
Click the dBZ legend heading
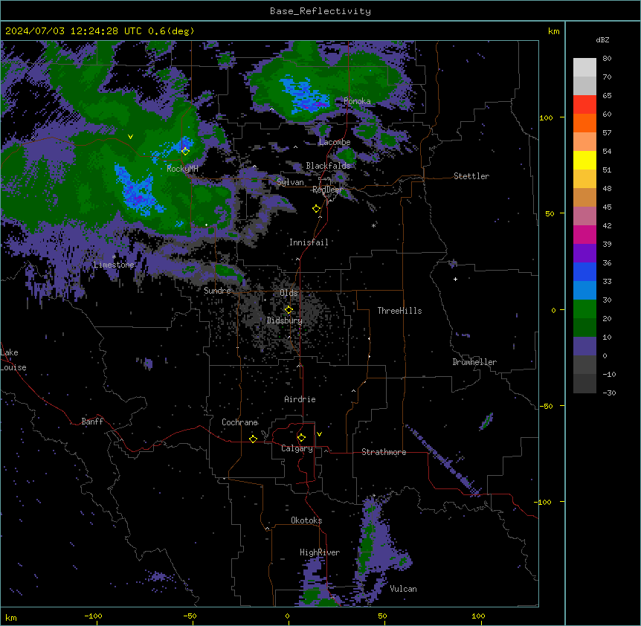coord(602,39)
